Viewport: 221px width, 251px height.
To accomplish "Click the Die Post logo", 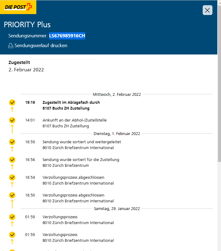I will point(18,7).
